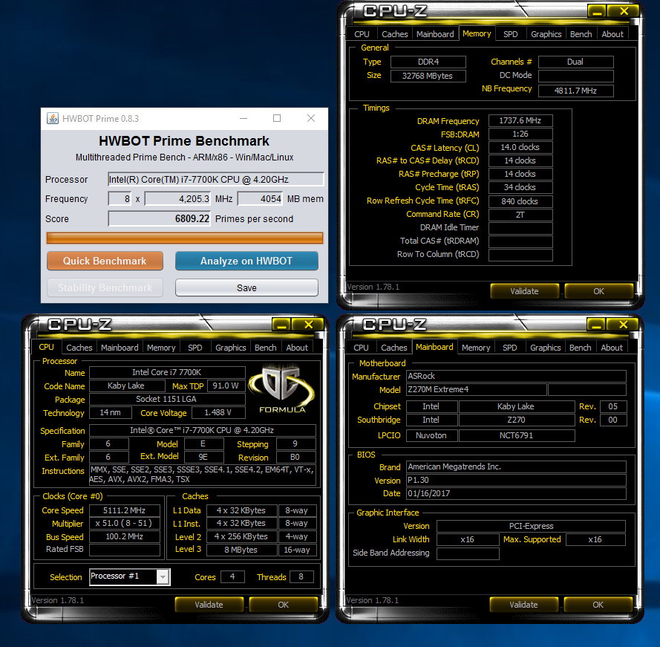
Task: Open the Processor #1 selection dropdown
Action: 163,576
